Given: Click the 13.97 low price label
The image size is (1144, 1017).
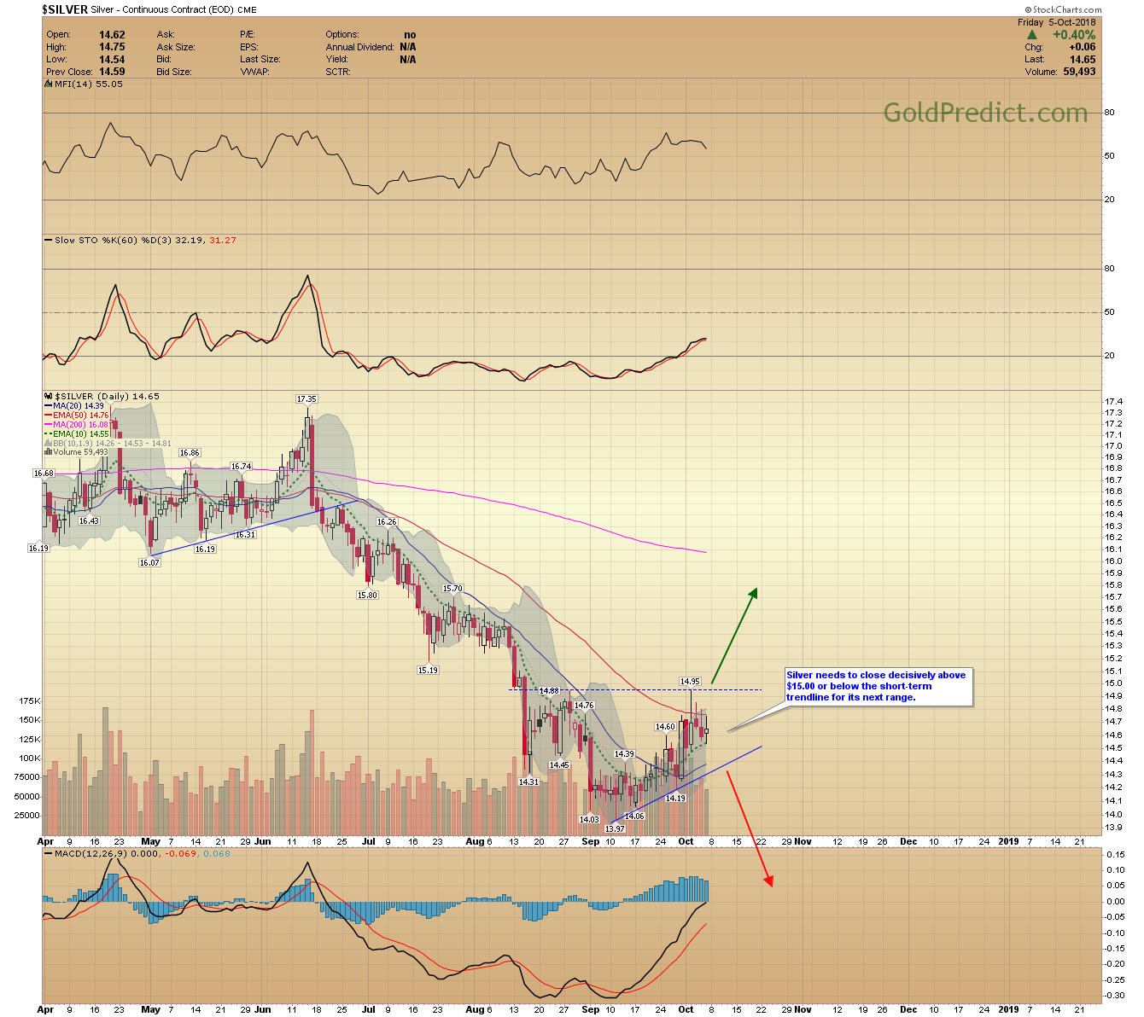Looking at the screenshot, I should 615,829.
